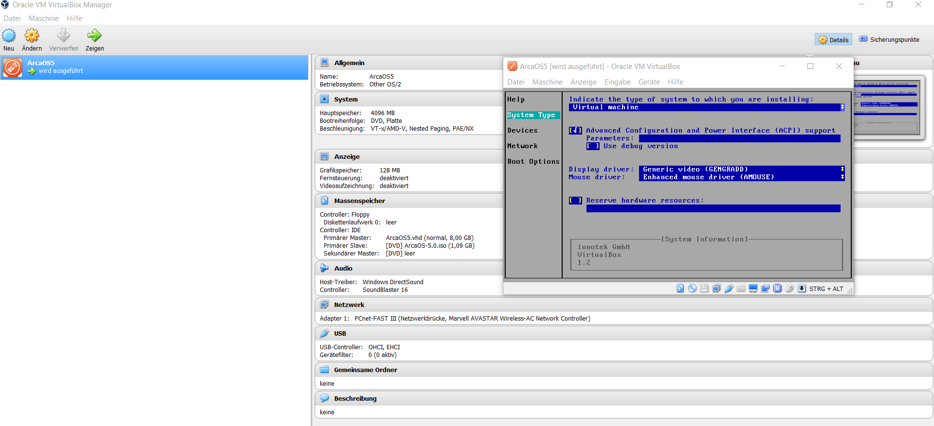The image size is (934, 426).
Task: Click the hardware resources input field
Action: (713, 208)
